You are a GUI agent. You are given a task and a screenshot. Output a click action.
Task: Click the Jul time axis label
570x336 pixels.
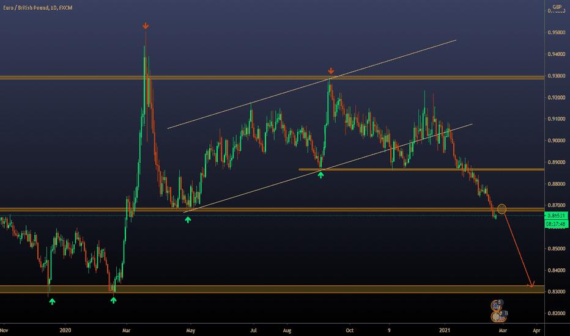pos(253,330)
